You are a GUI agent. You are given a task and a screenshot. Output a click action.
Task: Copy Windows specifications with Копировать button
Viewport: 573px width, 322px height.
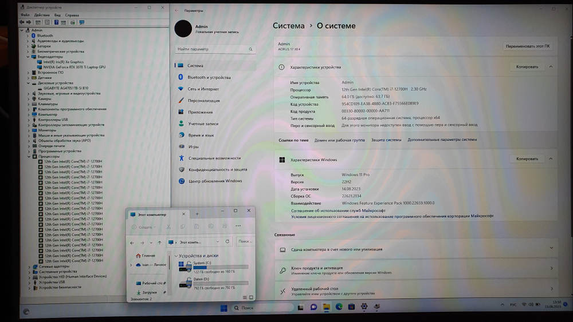[x=527, y=158]
